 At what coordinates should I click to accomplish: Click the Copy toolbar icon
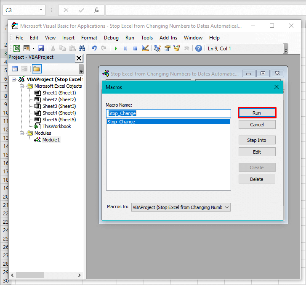62,48
